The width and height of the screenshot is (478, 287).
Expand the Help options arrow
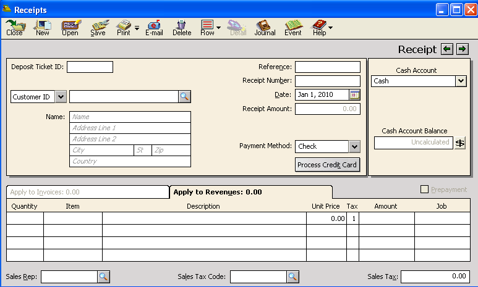[330, 28]
